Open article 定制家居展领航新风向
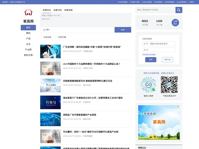 click(x=88, y=81)
